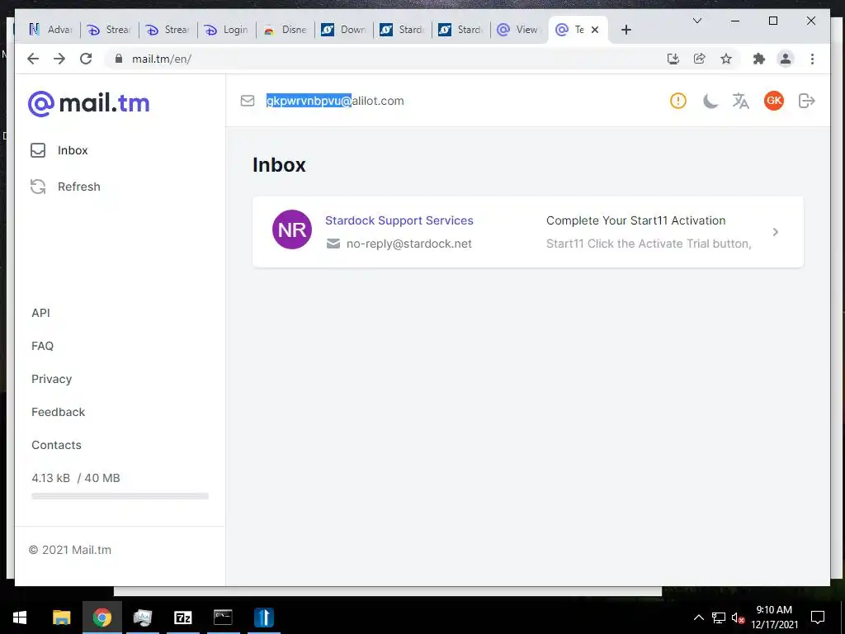
Task: Open the Stardock Support Services sender link
Action: point(399,220)
